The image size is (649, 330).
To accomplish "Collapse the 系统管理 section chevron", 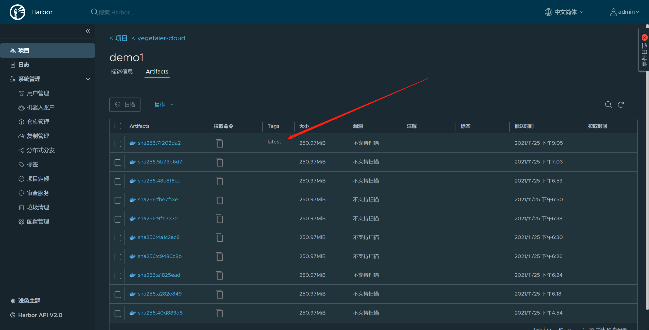I will (x=88, y=79).
